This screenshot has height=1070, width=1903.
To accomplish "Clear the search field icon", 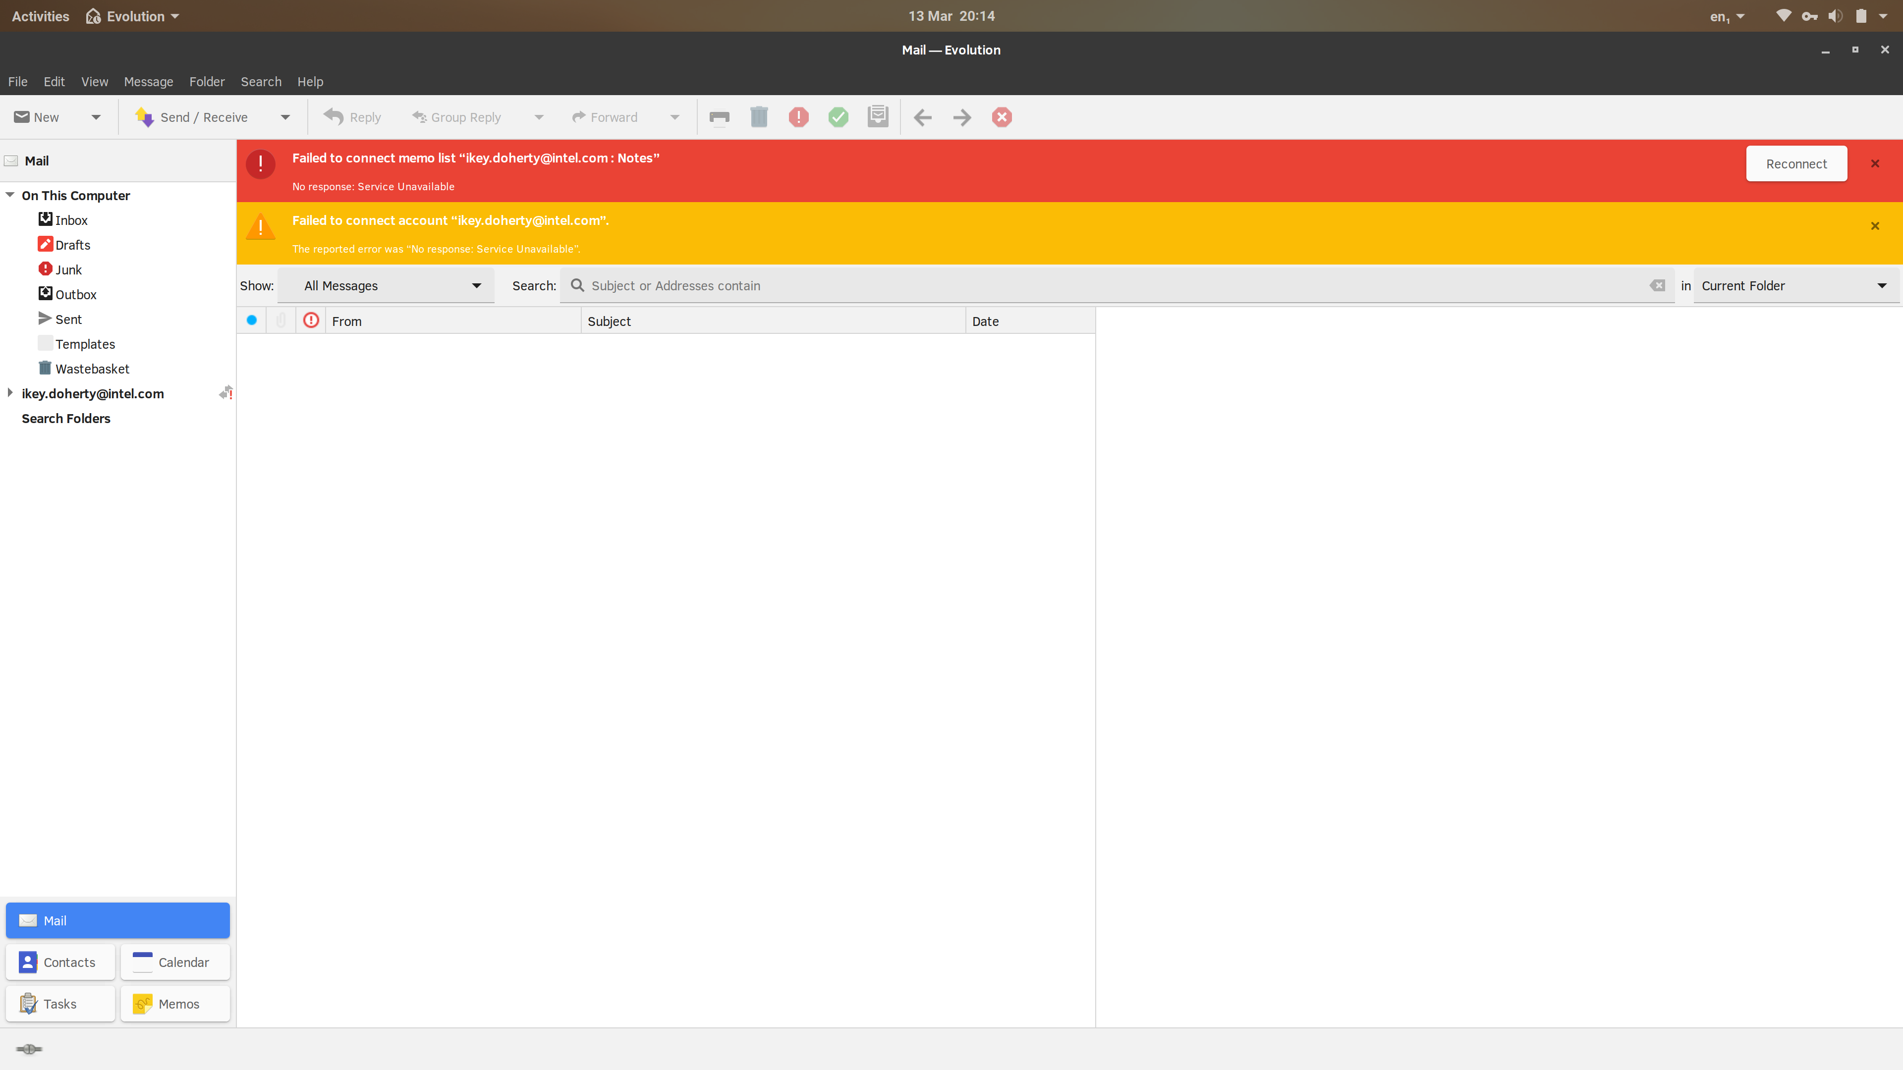I will (x=1657, y=286).
